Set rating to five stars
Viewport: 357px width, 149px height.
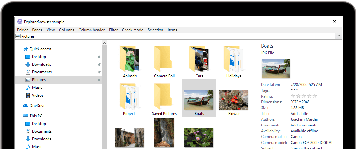coord(315,96)
